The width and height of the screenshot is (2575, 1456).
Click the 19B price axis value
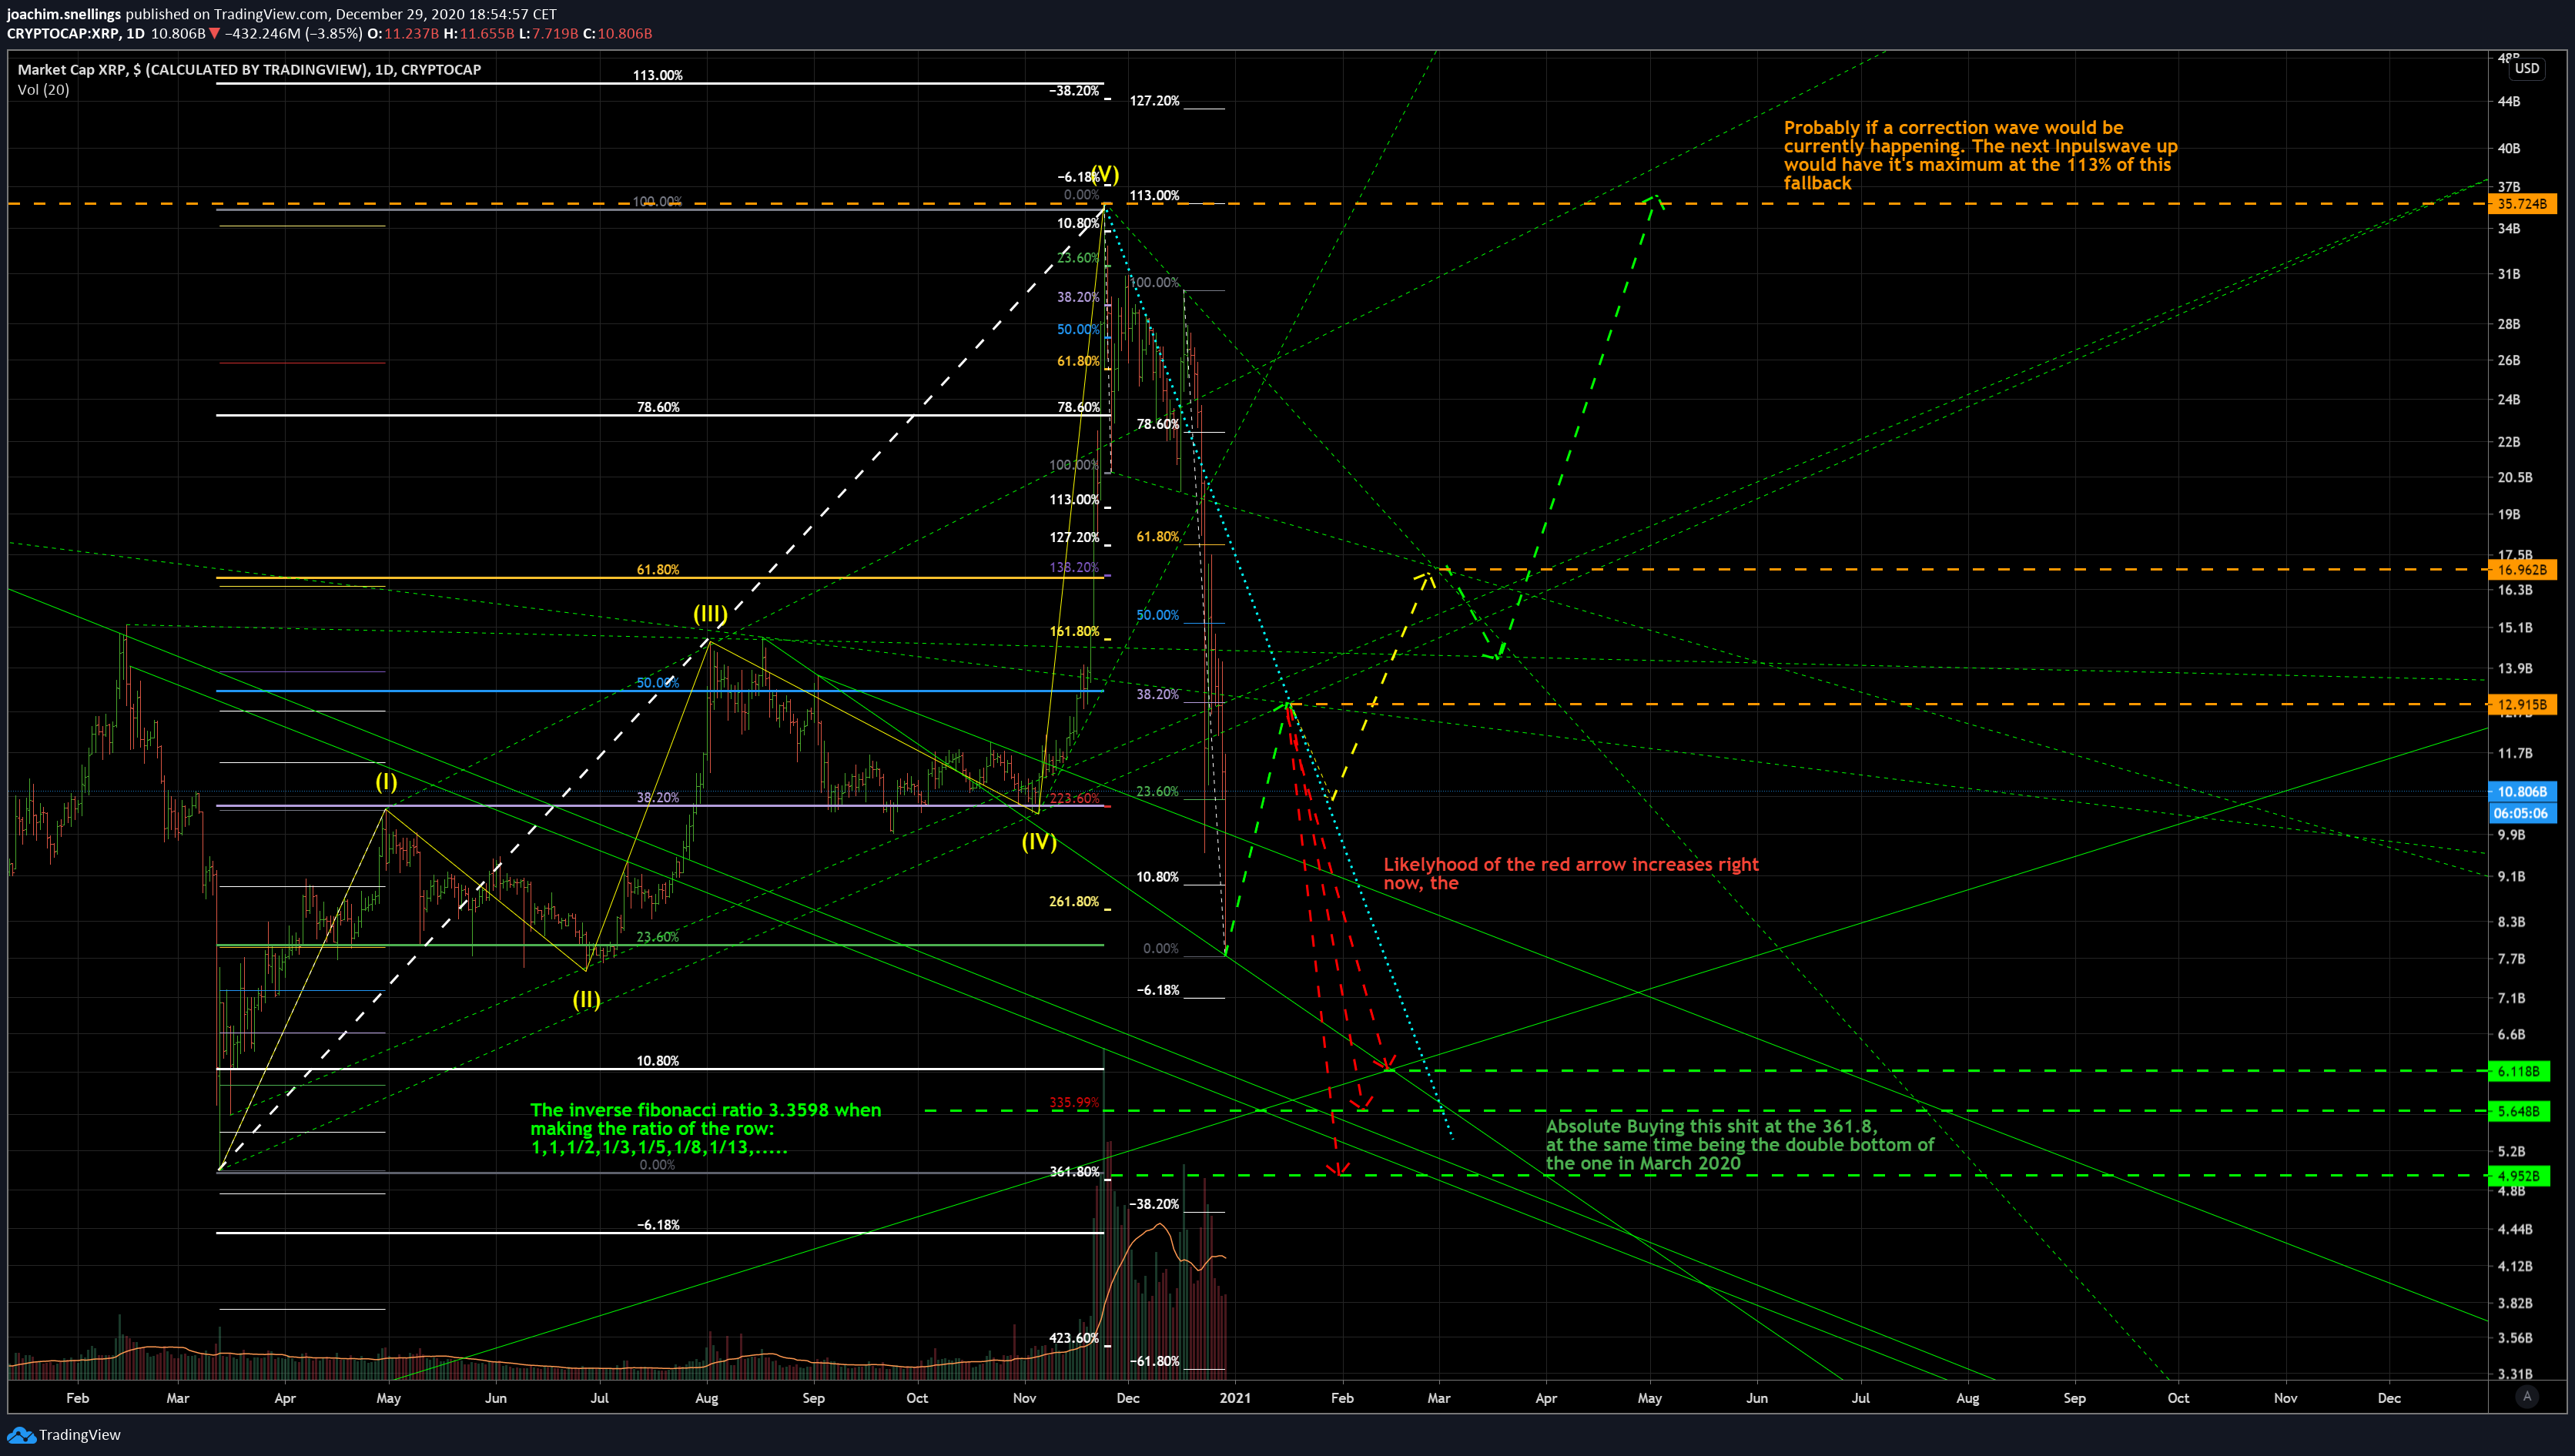click(x=2509, y=514)
